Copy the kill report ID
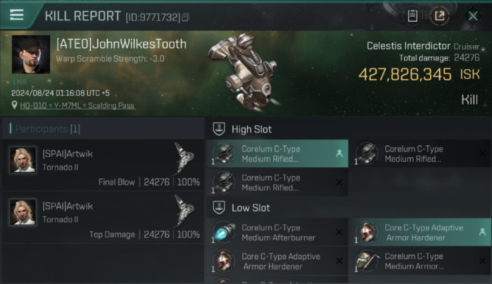The width and height of the screenshot is (492, 284). [x=185, y=17]
